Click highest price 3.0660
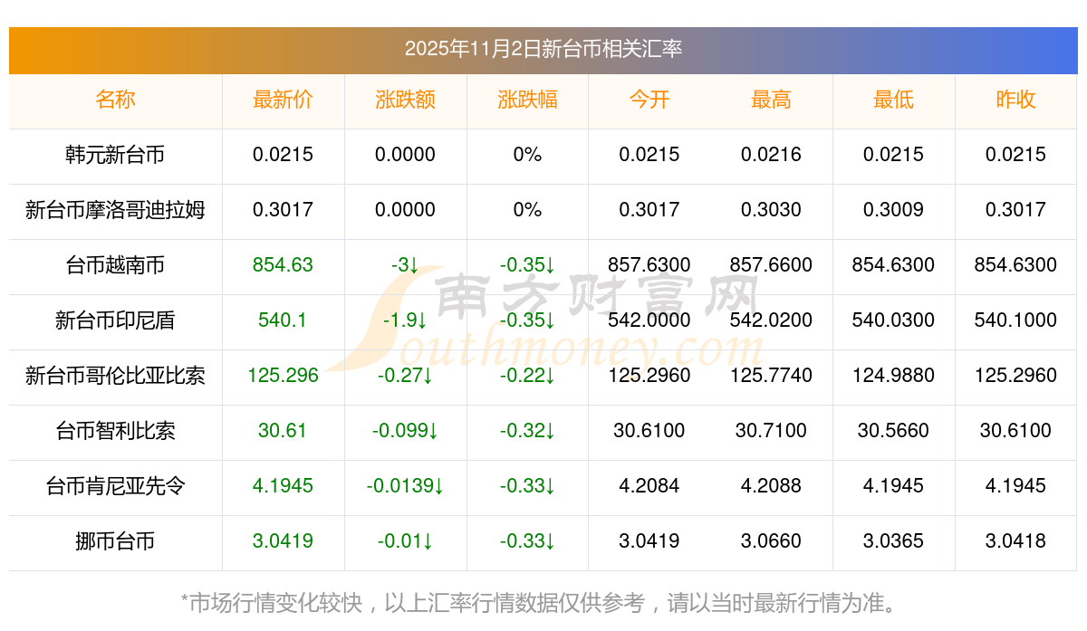 771,541
